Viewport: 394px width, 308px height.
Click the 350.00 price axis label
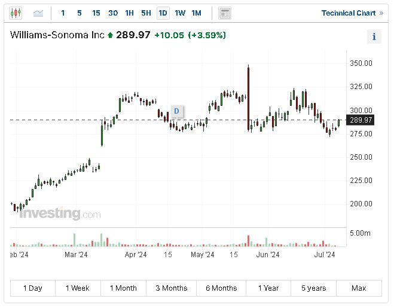pyautogui.click(x=361, y=63)
